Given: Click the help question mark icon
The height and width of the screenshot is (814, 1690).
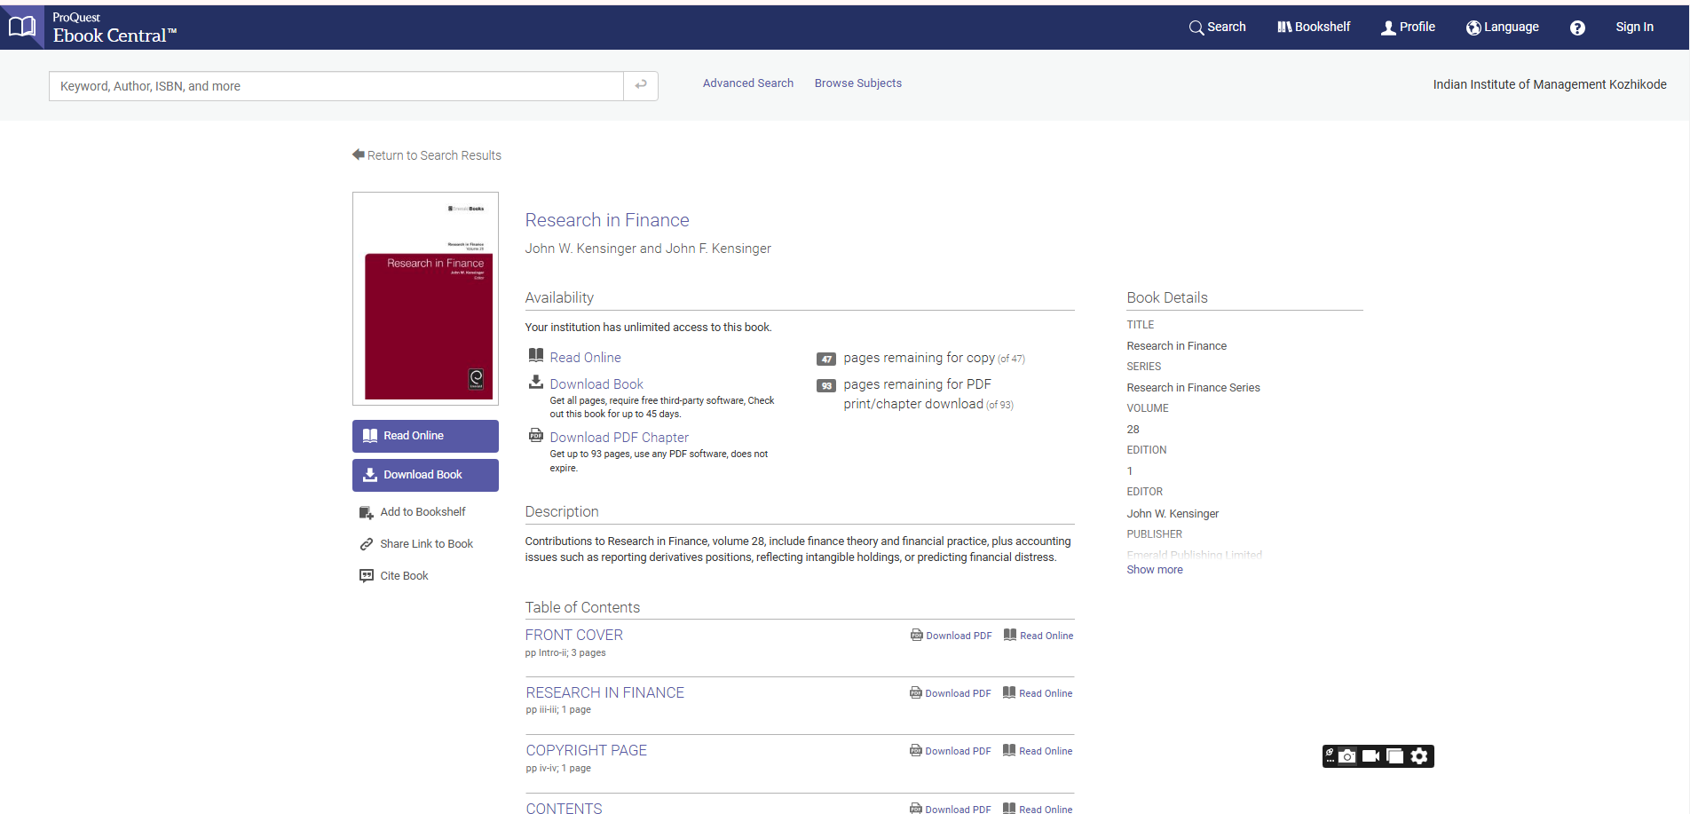Looking at the screenshot, I should coord(1576,28).
